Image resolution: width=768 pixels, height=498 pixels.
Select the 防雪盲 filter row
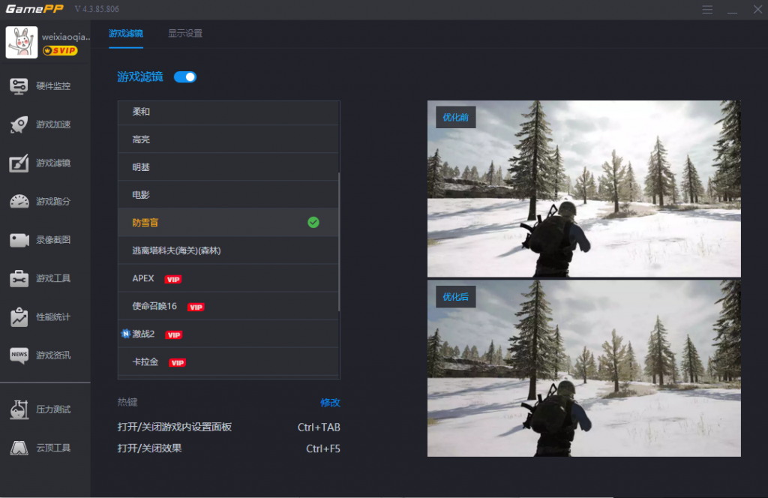point(228,222)
